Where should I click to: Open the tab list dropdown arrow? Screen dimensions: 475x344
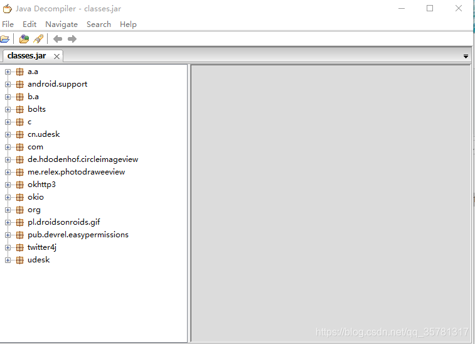pyautogui.click(x=466, y=56)
